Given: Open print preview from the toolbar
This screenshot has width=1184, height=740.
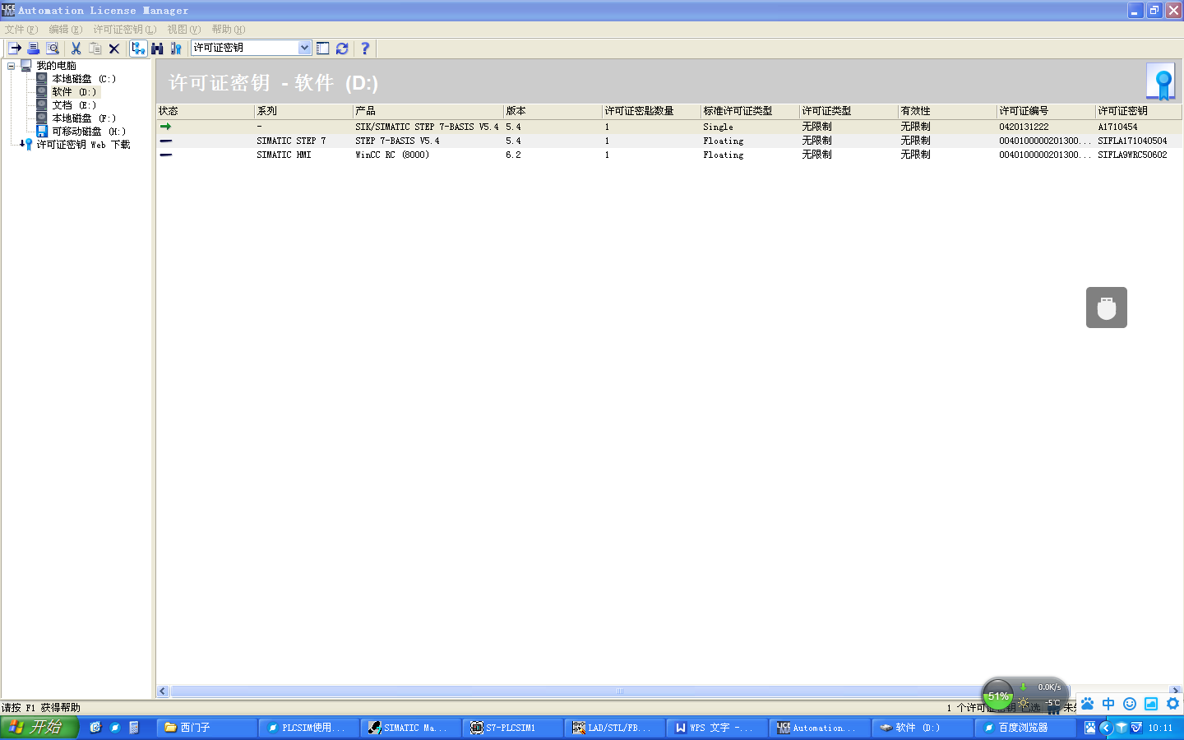Looking at the screenshot, I should click(53, 49).
